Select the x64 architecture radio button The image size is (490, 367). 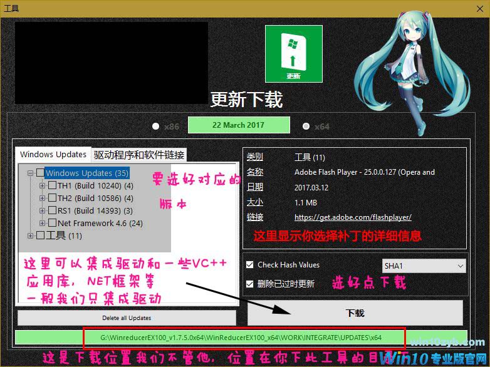coord(306,126)
